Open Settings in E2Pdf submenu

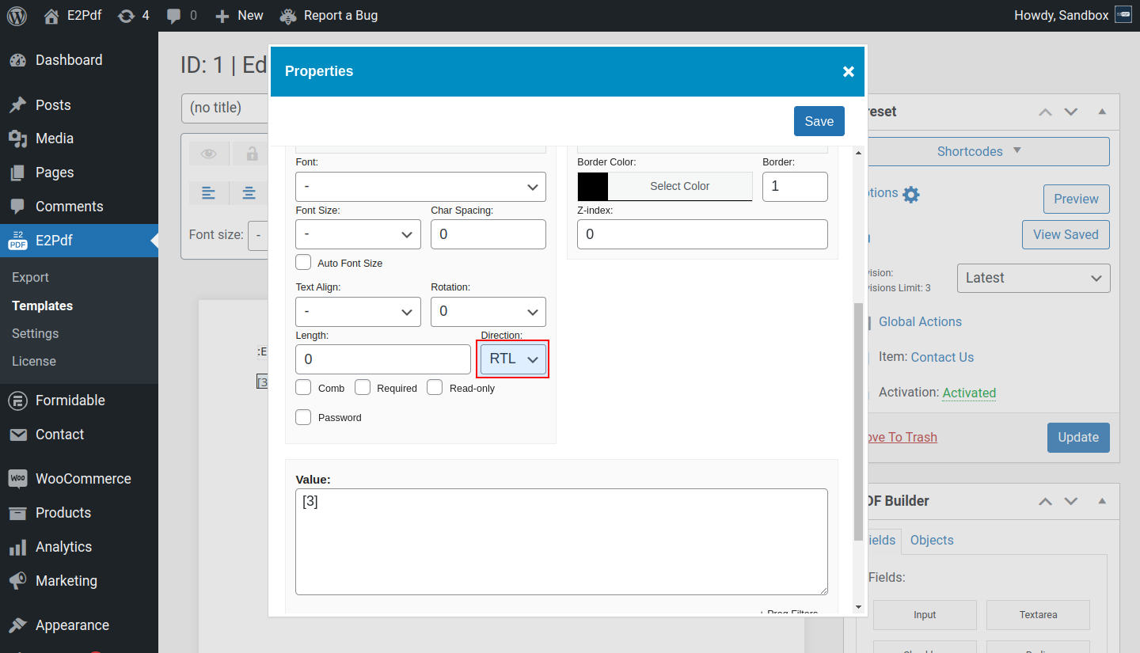35,333
